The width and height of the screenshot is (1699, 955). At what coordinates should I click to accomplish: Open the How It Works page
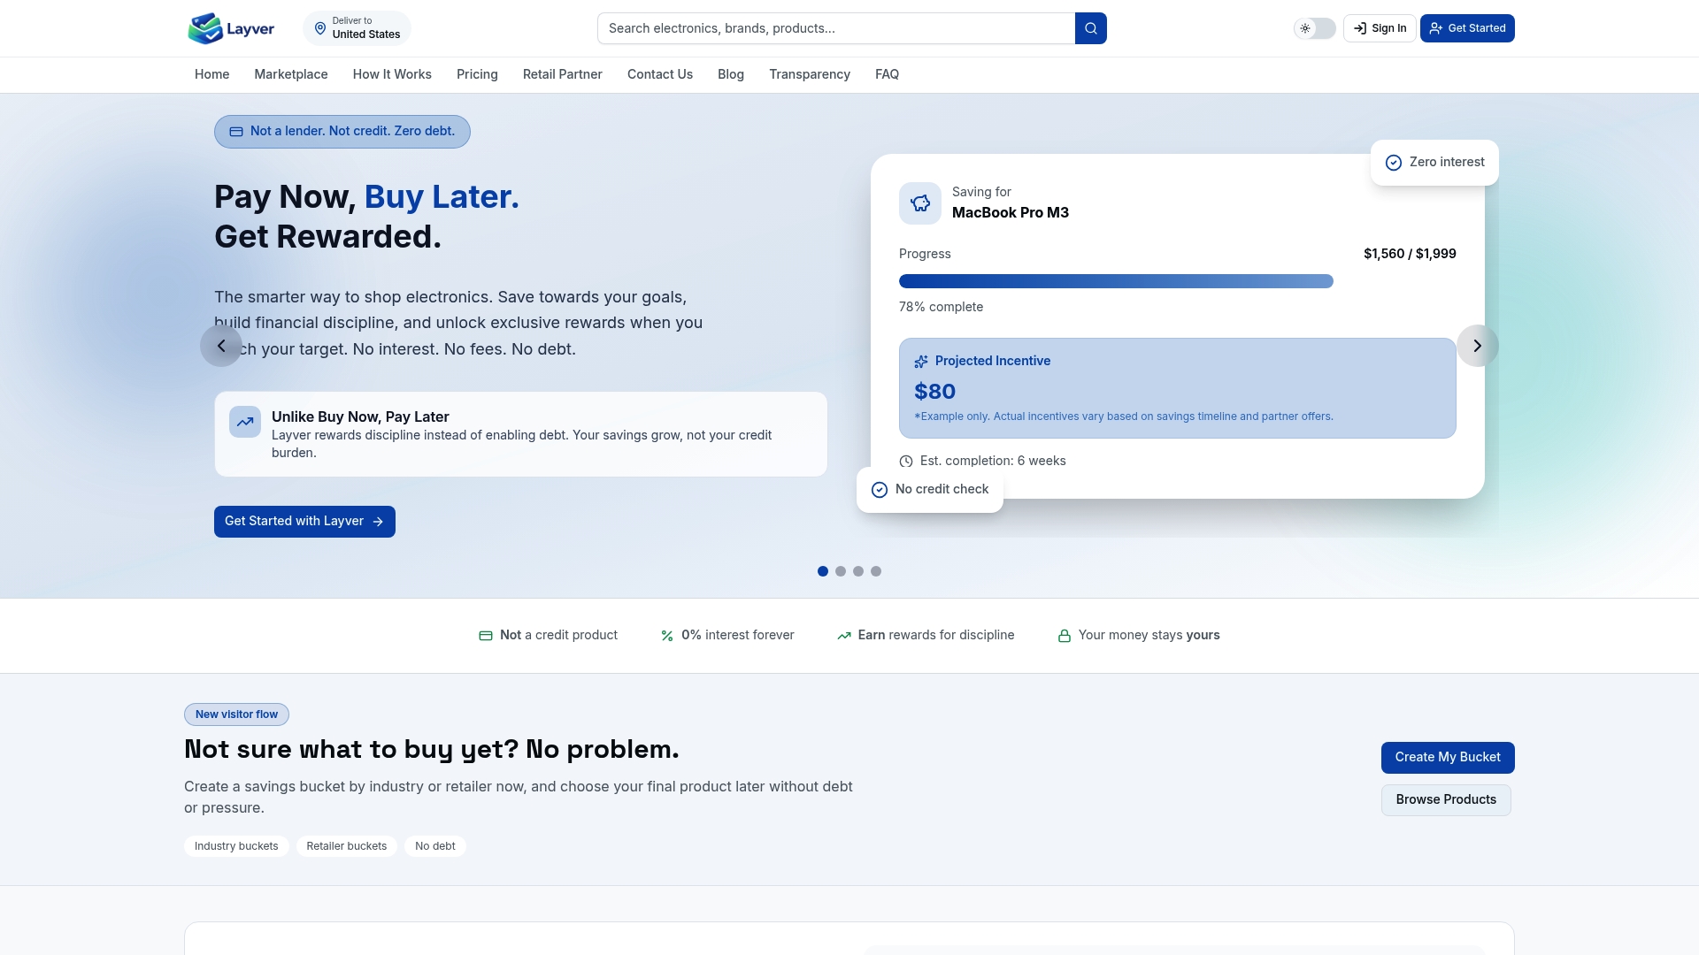pyautogui.click(x=392, y=74)
